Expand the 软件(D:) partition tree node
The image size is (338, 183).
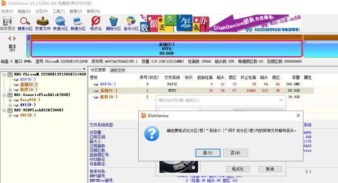10,90
